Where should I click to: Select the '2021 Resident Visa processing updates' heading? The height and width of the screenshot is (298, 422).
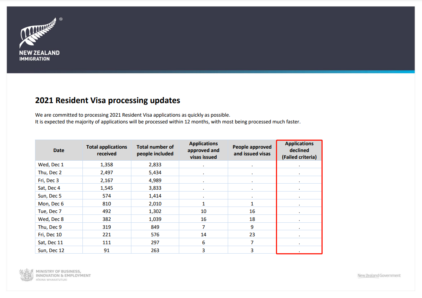108,100
